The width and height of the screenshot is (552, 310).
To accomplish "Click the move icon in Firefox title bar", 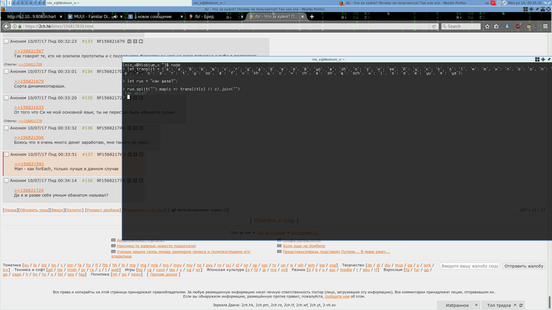I will 531,9.
